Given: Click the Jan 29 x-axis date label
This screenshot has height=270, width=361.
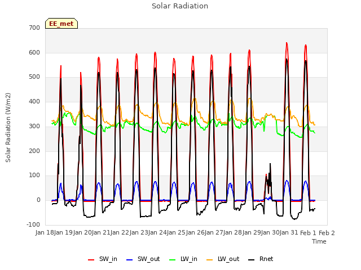Looking at the screenshot, I should tap(252, 233).
